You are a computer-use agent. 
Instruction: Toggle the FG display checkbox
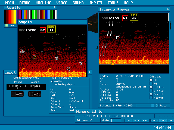(x=151, y=84)
